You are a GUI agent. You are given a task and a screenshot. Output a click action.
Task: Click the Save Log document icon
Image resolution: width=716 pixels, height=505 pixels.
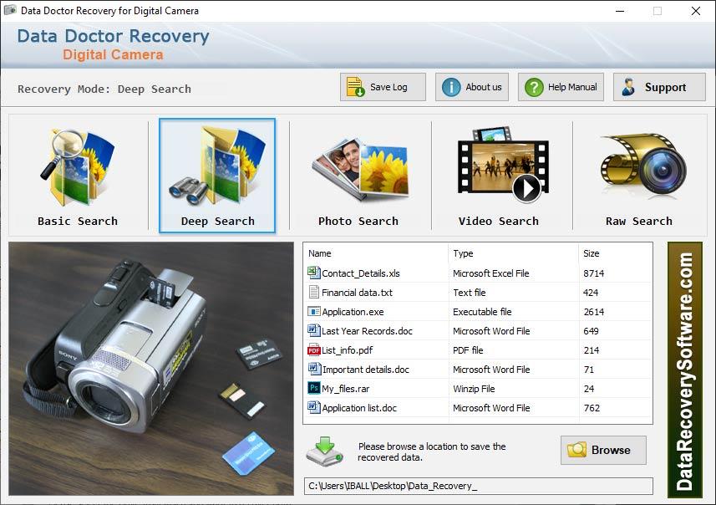(x=355, y=87)
